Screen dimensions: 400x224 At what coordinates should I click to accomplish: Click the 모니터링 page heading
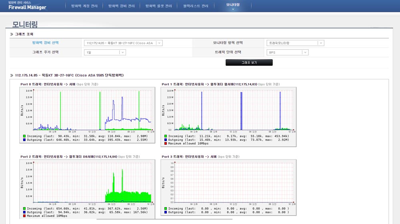[25, 24]
